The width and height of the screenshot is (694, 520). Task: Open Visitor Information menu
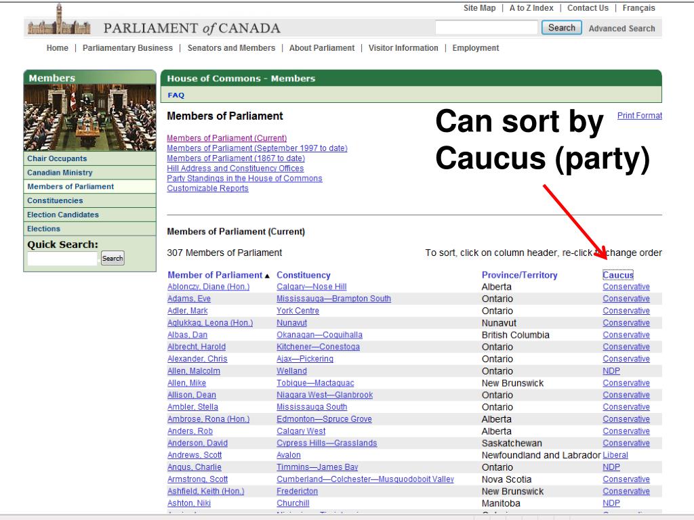(403, 48)
